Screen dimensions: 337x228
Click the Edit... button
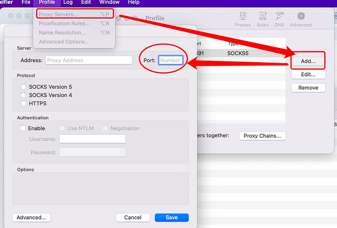(x=308, y=74)
